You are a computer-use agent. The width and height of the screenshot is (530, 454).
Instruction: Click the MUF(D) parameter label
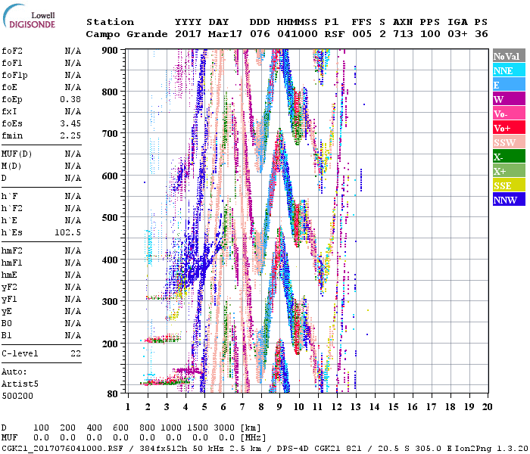[x=17, y=154]
